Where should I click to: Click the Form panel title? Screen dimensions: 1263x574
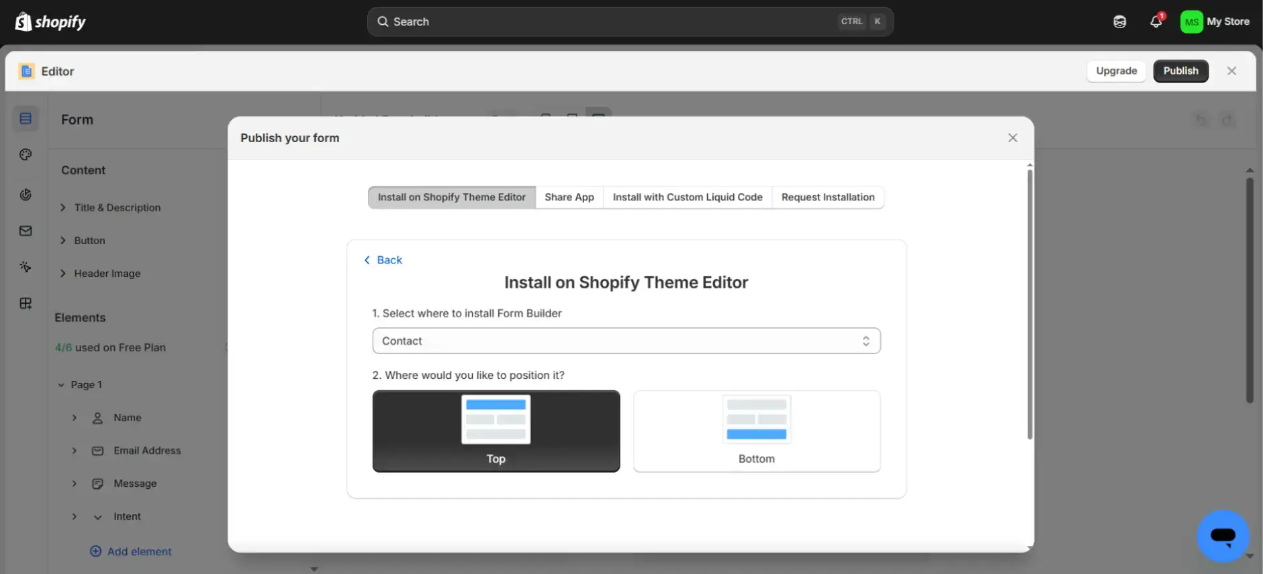click(x=77, y=119)
